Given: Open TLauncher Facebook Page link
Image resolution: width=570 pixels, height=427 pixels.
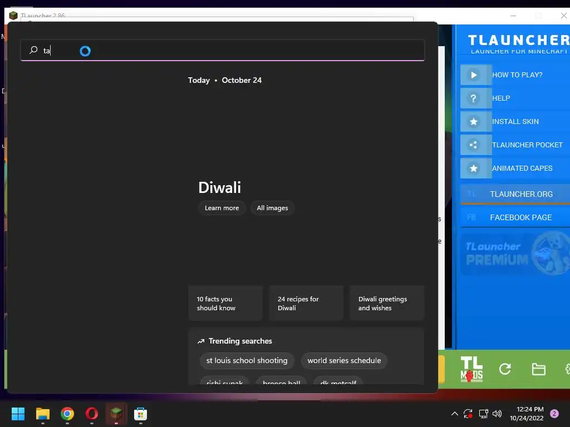Looking at the screenshot, I should click(515, 217).
